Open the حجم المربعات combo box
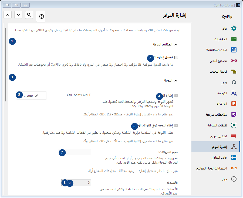243x198 pixels. pos(75,152)
